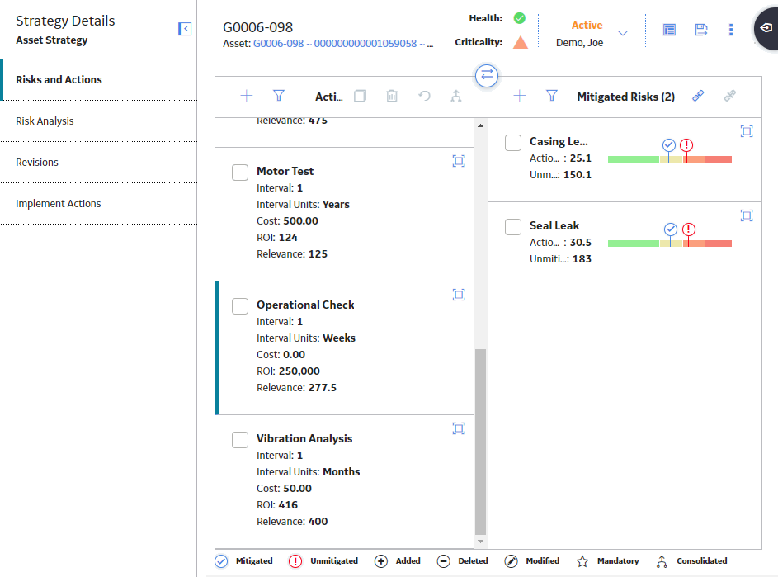This screenshot has height=577, width=778.
Task: Open the strategy datasheet icon in header
Action: 669,30
